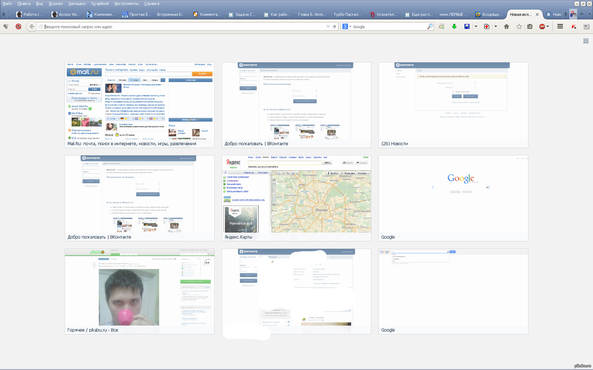Switch to the 'Компонен...' tab
593x370 pixels.
coord(101,14)
